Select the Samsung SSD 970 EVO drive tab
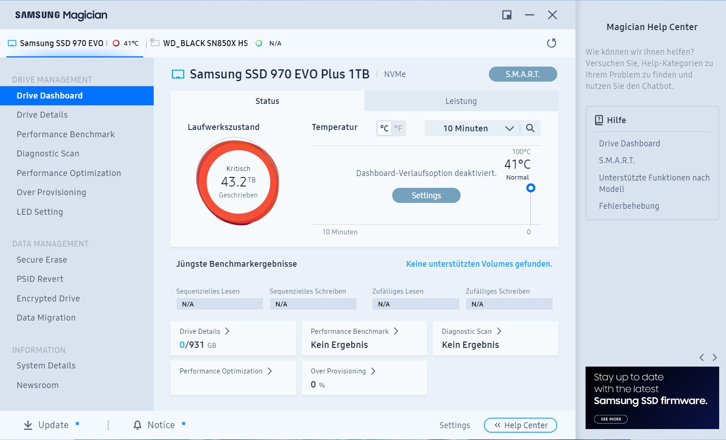Image resolution: width=726 pixels, height=440 pixels. (x=75, y=43)
